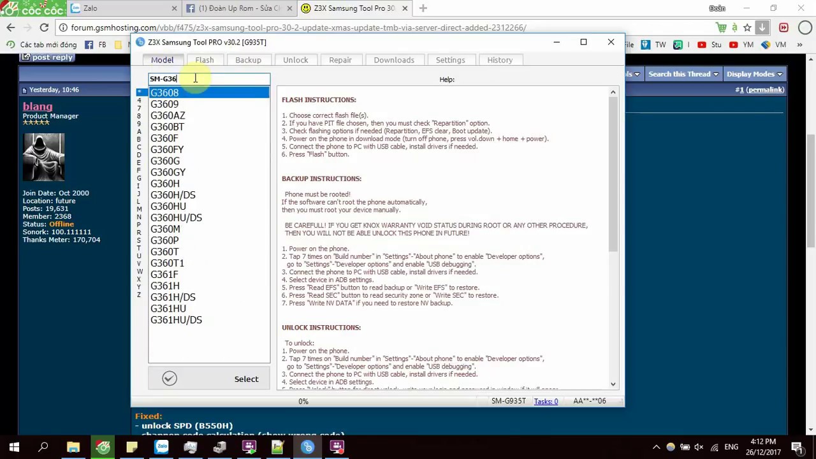Open the Display Modes dropdown

pos(754,74)
